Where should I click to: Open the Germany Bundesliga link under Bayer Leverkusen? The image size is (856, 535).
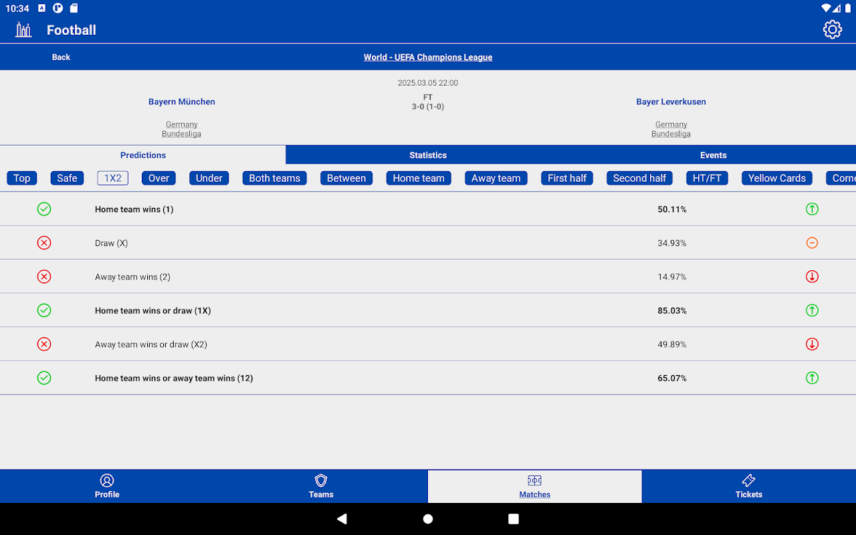tap(671, 129)
